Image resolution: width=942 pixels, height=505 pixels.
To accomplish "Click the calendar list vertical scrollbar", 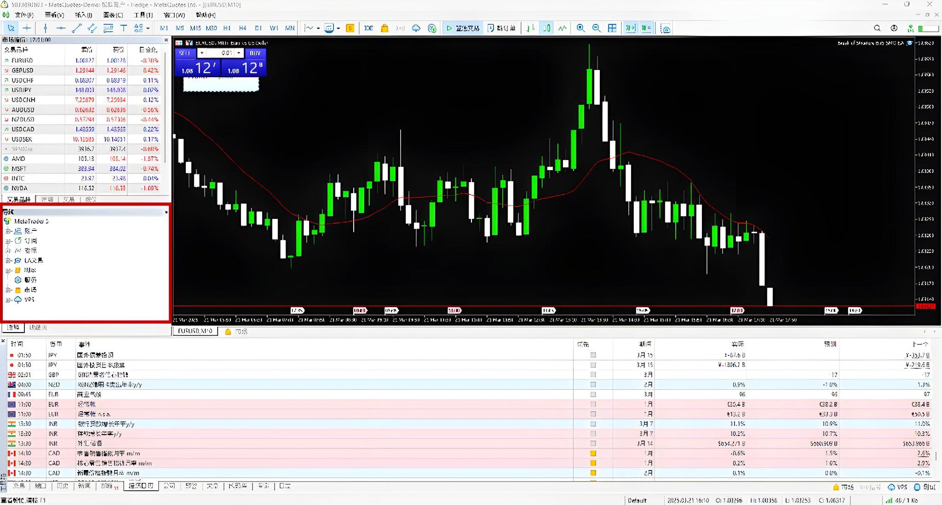I will (x=936, y=455).
